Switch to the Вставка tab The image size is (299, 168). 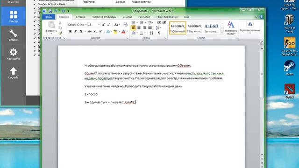coord(80,17)
